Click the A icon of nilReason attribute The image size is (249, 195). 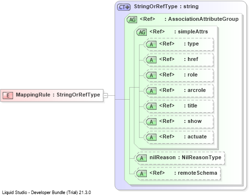(141, 158)
